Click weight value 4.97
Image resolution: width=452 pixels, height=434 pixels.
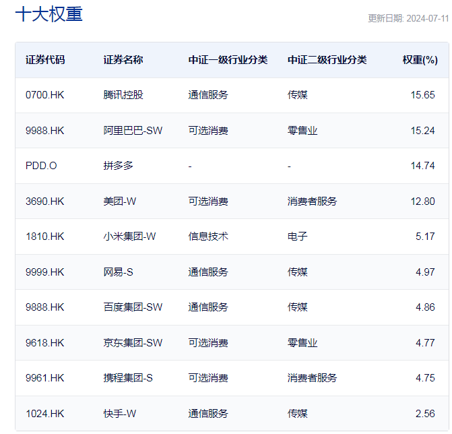[425, 272]
